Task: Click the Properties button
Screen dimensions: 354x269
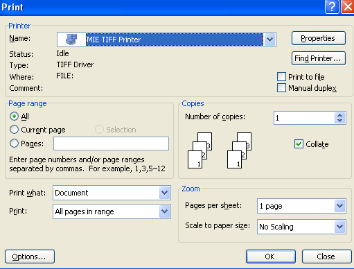Action: click(319, 38)
